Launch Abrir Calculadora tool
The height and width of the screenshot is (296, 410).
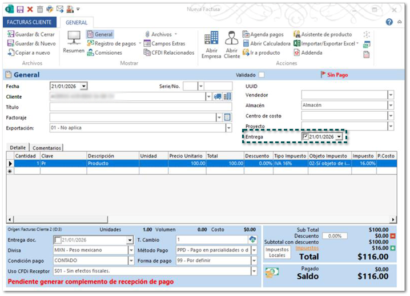(266, 43)
